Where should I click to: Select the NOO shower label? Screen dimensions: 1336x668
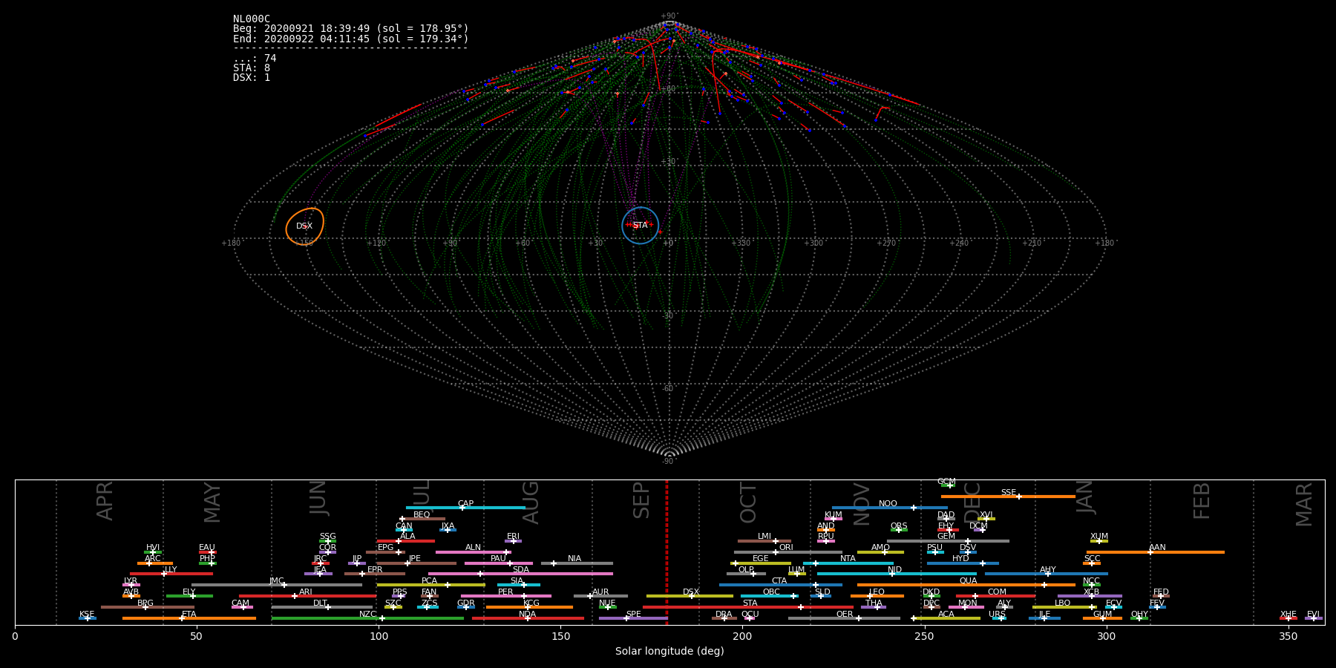point(888,504)
